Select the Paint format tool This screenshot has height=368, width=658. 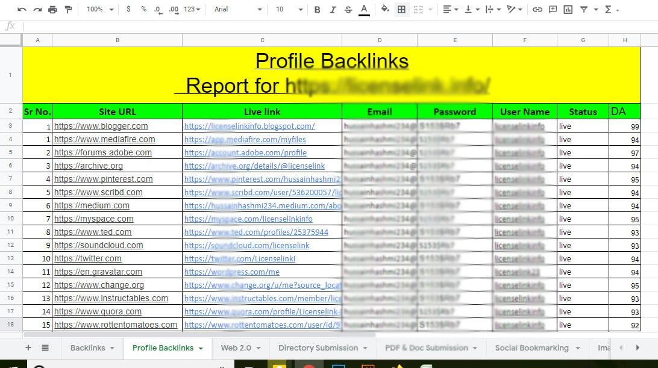coord(68,10)
